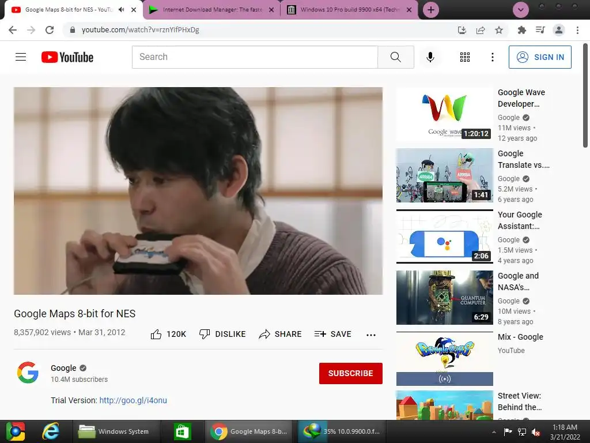This screenshot has width=590, height=443.
Task: Close the Windows 10 Pro build tab
Action: 409,10
